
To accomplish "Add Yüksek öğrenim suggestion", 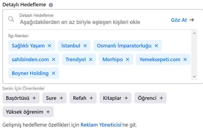I will (x=28, y=112).
